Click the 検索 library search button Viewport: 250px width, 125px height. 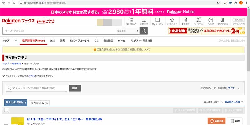[75, 88]
